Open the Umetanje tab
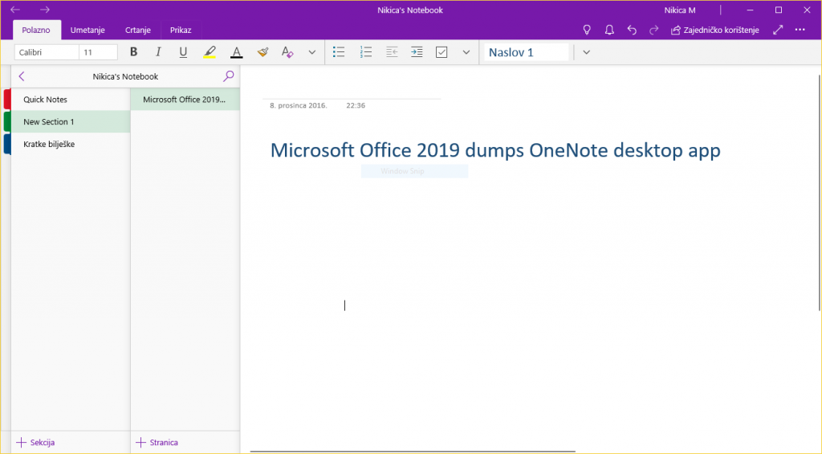This screenshot has height=454, width=822. pyautogui.click(x=87, y=30)
